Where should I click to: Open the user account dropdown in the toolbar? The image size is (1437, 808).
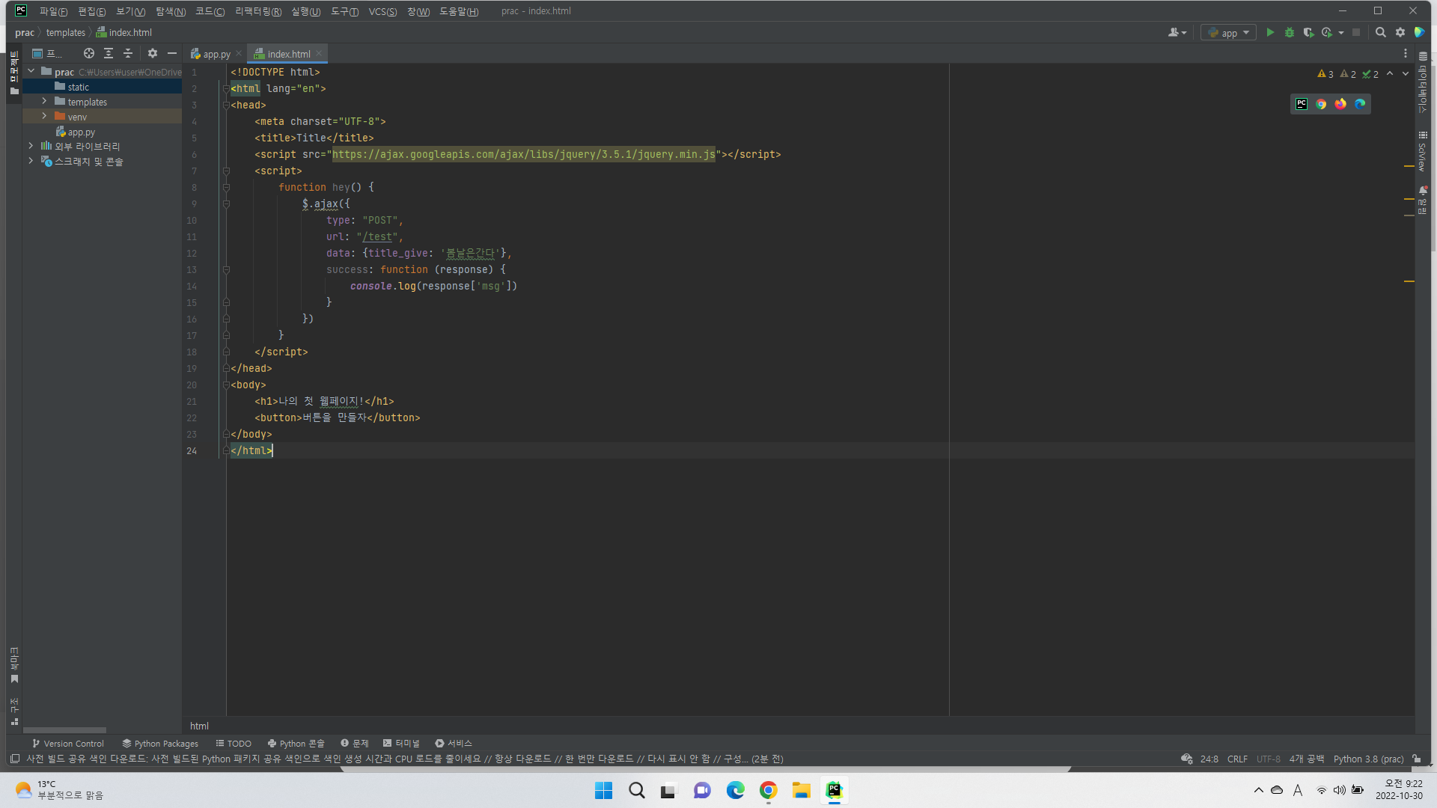tap(1177, 32)
